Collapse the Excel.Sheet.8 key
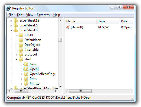Screen dimensions: 141x107 coord(11,30)
